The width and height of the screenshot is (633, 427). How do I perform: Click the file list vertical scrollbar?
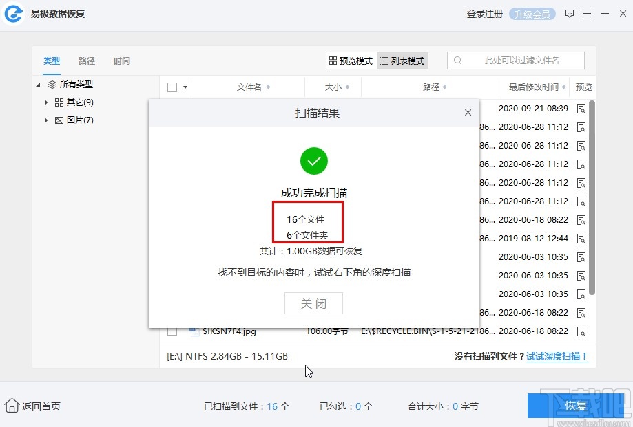[x=592, y=198]
